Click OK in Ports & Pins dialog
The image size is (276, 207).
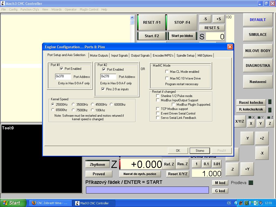pos(178,151)
